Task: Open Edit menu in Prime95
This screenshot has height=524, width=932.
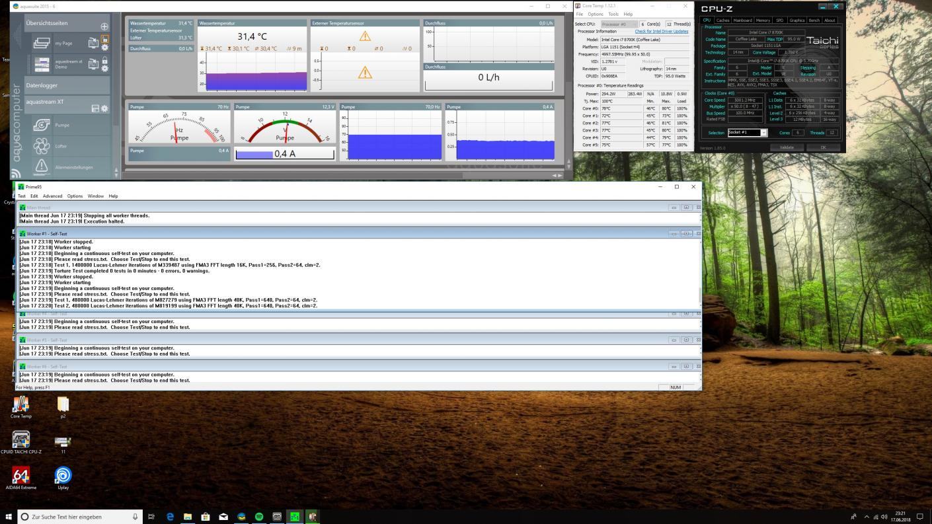Action: (34, 196)
